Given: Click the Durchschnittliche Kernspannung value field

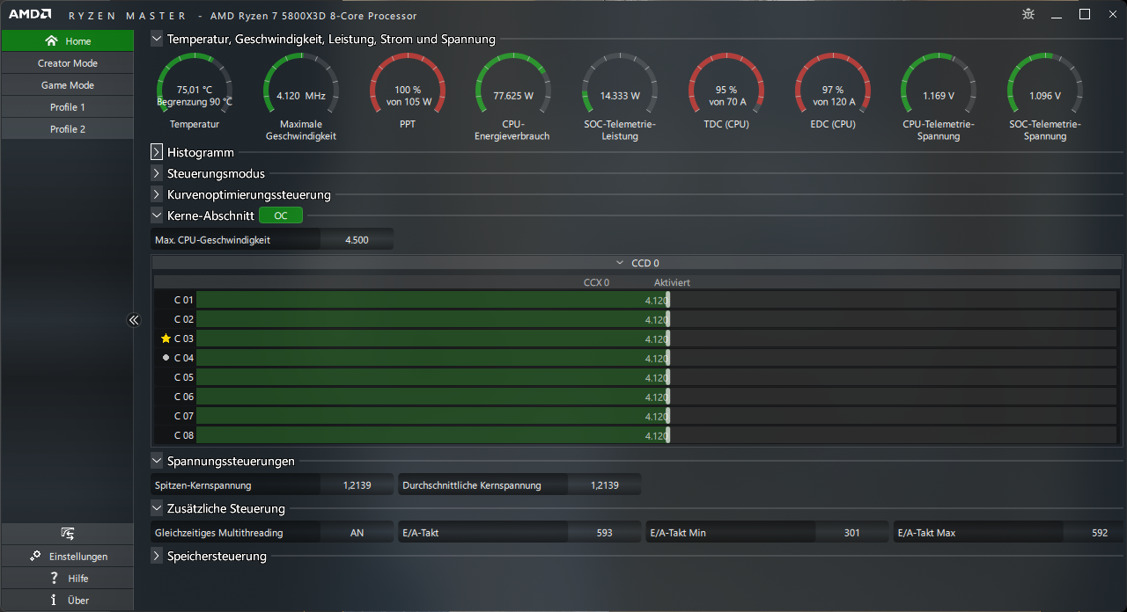Looking at the screenshot, I should 605,484.
